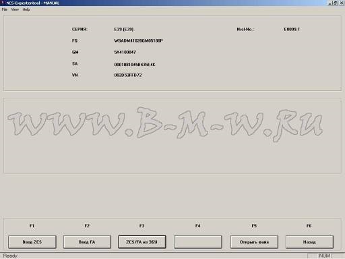The width and height of the screenshot is (345, 259).
Task: Click the Nicl-No. label
Action: coord(245,29)
